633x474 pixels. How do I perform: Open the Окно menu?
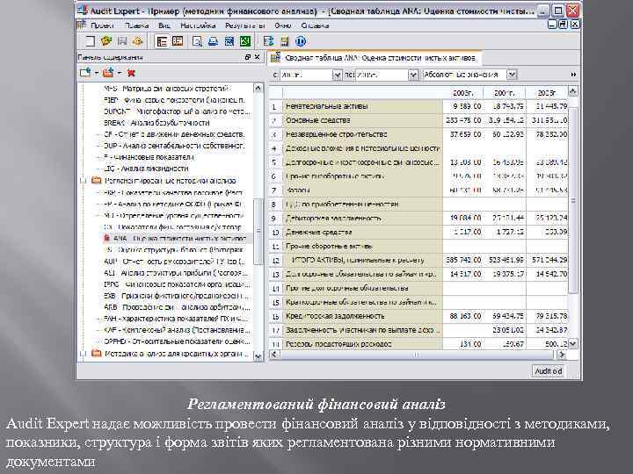[x=282, y=25]
